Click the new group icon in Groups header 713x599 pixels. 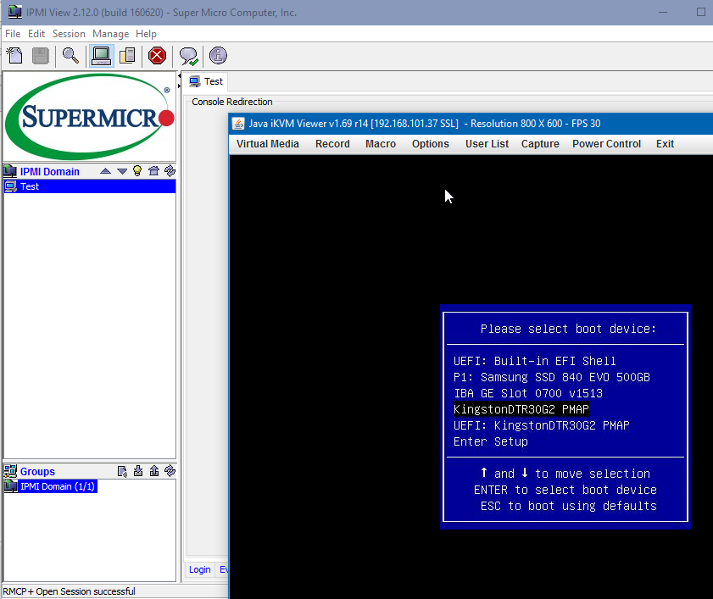click(x=122, y=471)
